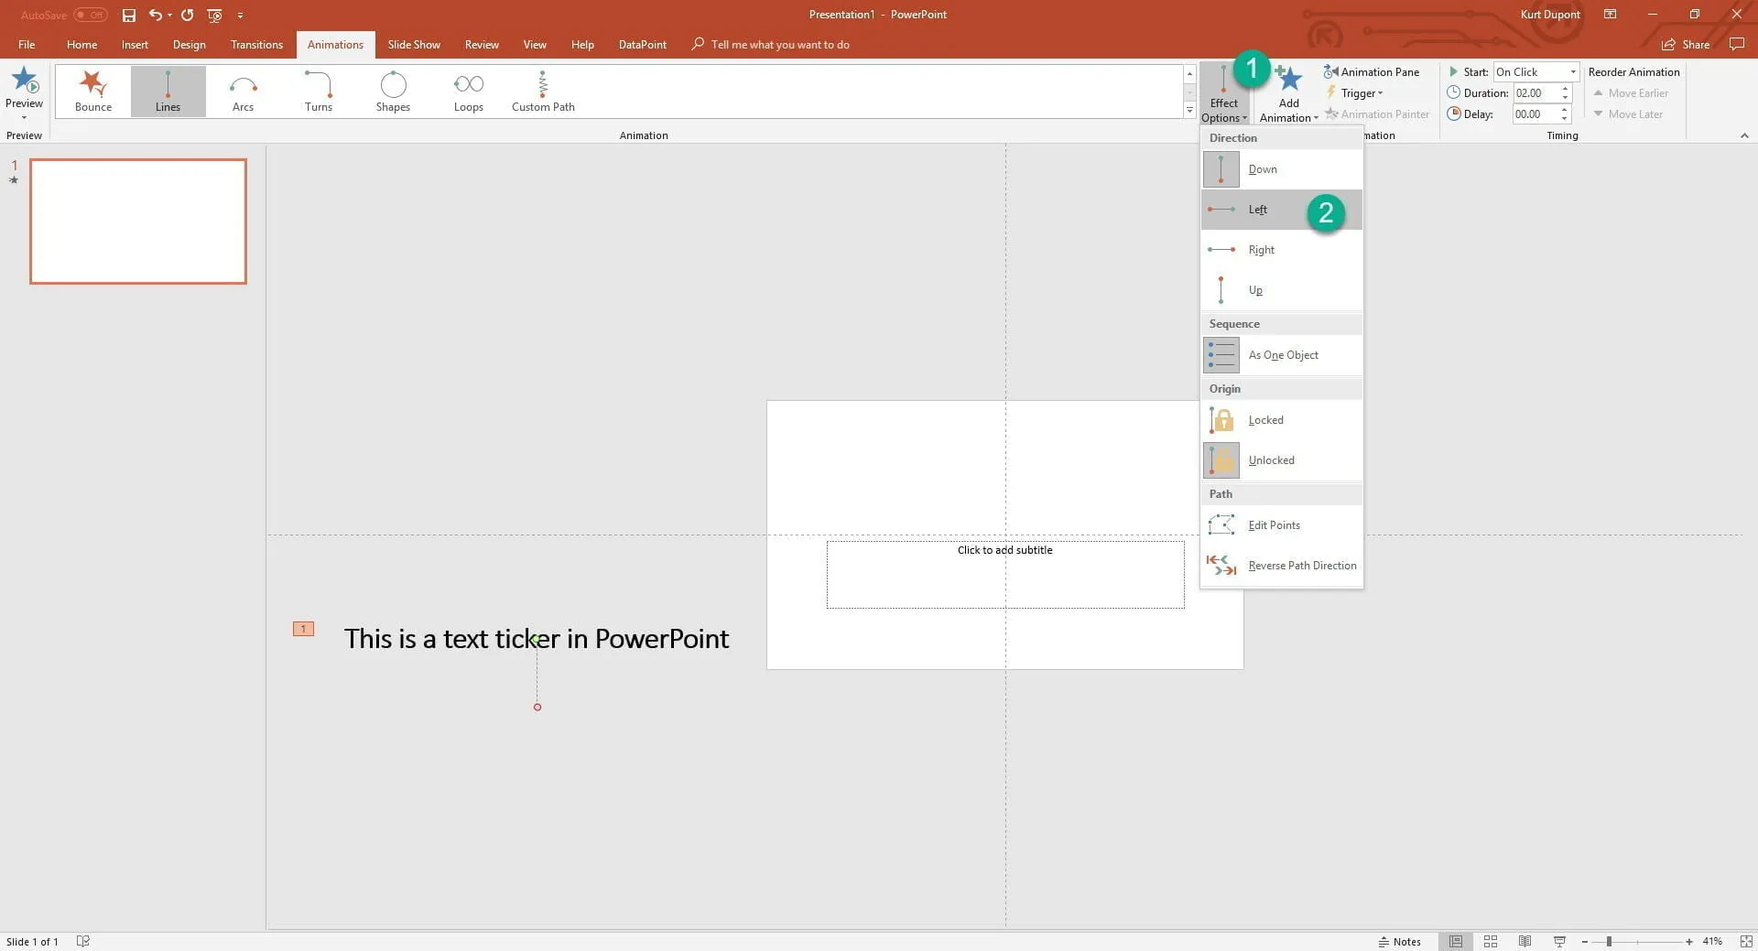Click the animation order tag 1
The image size is (1758, 951).
tap(303, 629)
